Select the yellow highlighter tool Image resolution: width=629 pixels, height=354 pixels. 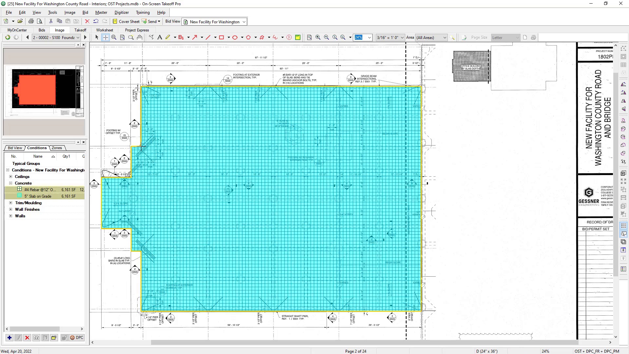(168, 37)
